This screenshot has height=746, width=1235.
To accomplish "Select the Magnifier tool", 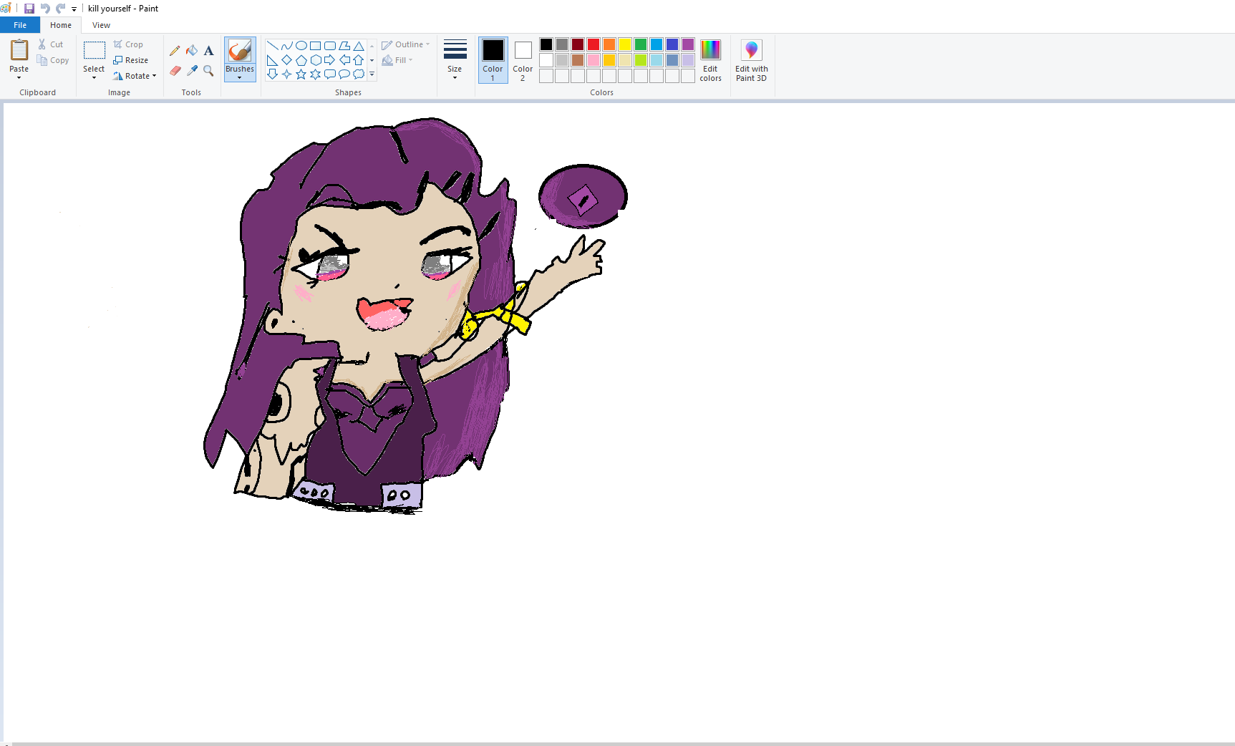I will pyautogui.click(x=208, y=71).
